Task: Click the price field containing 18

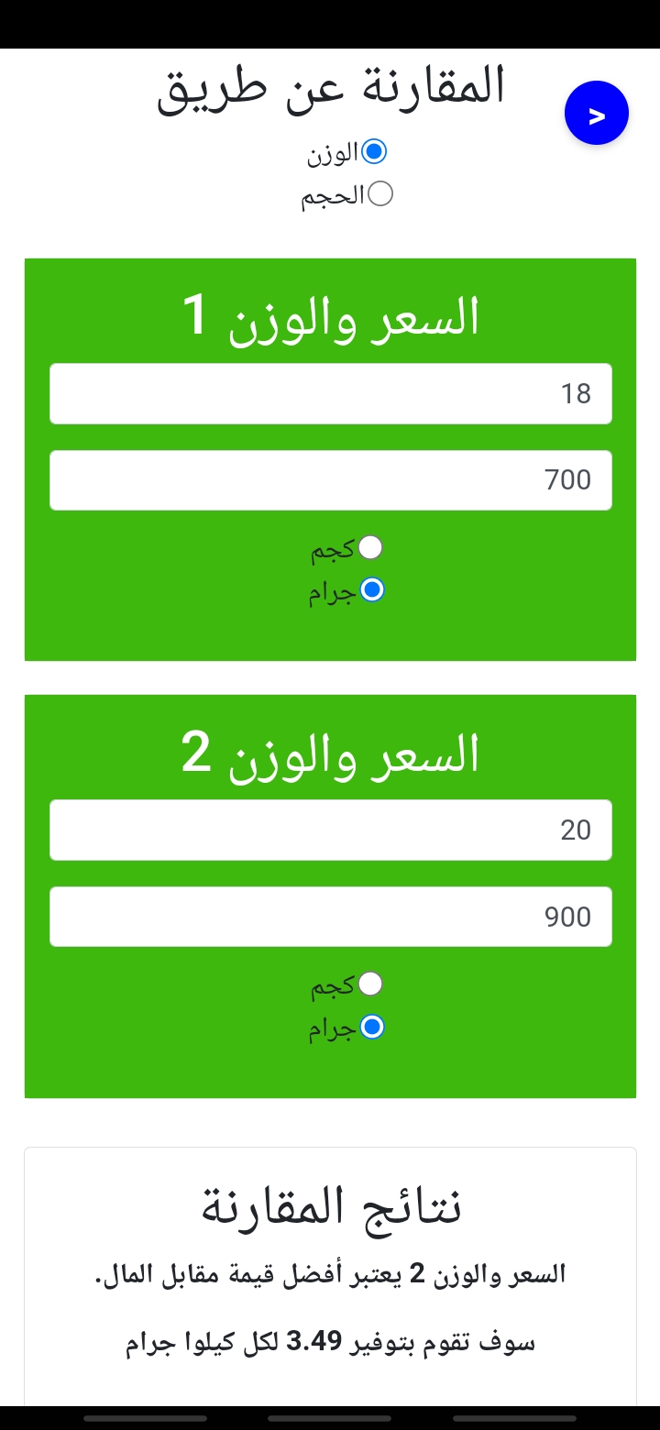Action: [x=330, y=394]
